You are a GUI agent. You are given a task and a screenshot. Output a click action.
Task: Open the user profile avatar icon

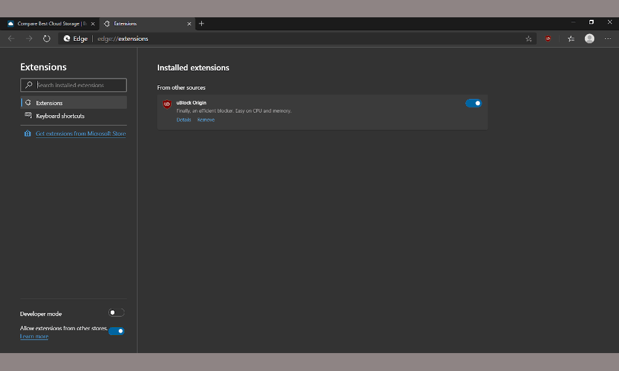[589, 38]
